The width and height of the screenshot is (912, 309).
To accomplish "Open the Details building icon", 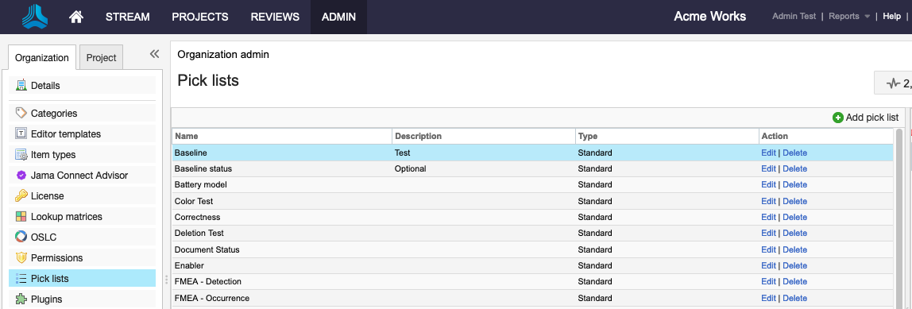I will [x=21, y=85].
